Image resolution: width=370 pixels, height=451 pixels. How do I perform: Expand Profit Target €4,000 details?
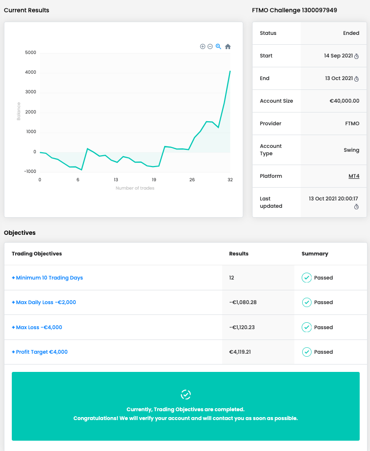click(x=40, y=352)
